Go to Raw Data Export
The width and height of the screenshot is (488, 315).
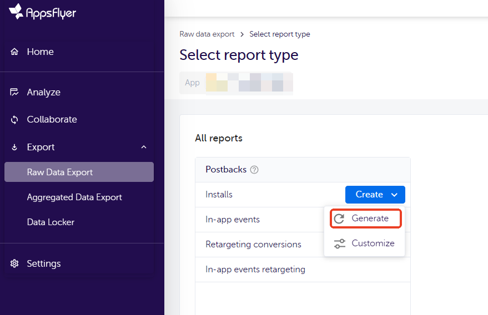pyautogui.click(x=79, y=172)
